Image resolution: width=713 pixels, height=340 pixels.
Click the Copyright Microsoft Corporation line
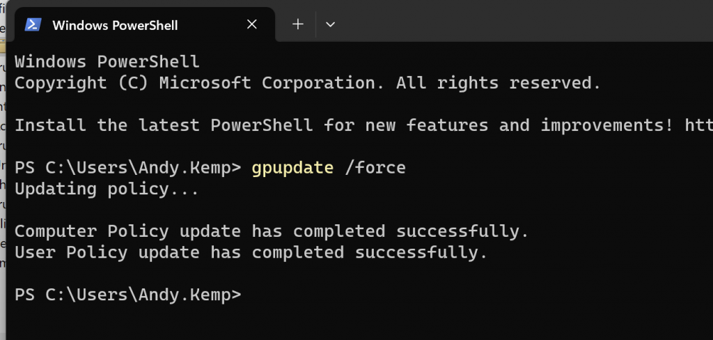click(307, 83)
